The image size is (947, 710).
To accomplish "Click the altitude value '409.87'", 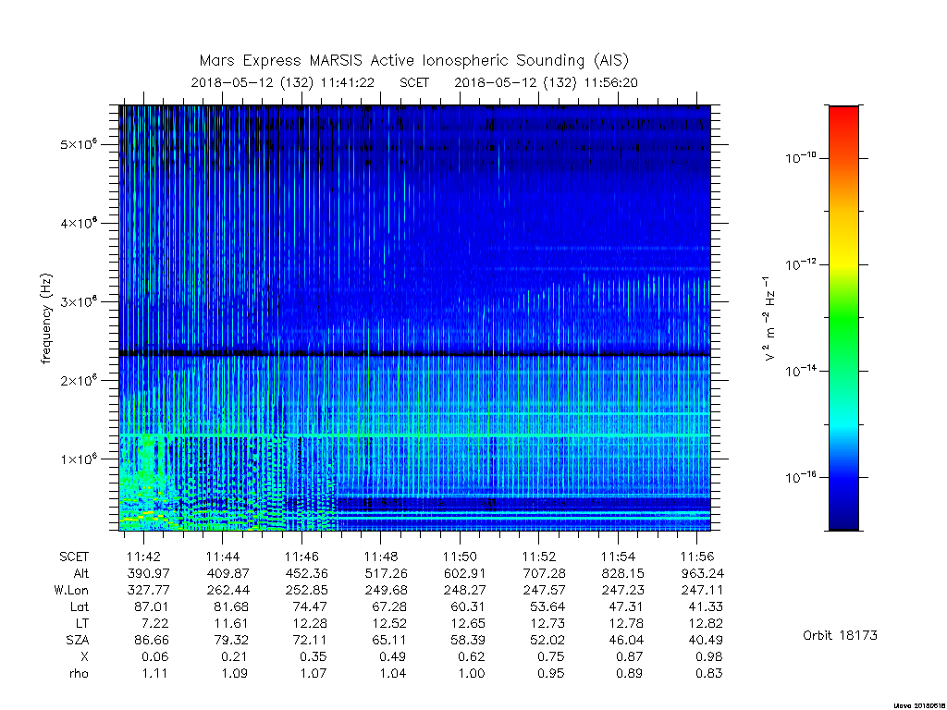I will [228, 573].
